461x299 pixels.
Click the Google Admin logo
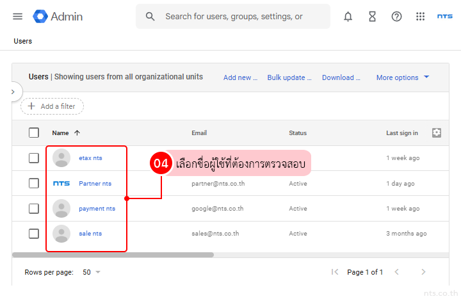58,17
